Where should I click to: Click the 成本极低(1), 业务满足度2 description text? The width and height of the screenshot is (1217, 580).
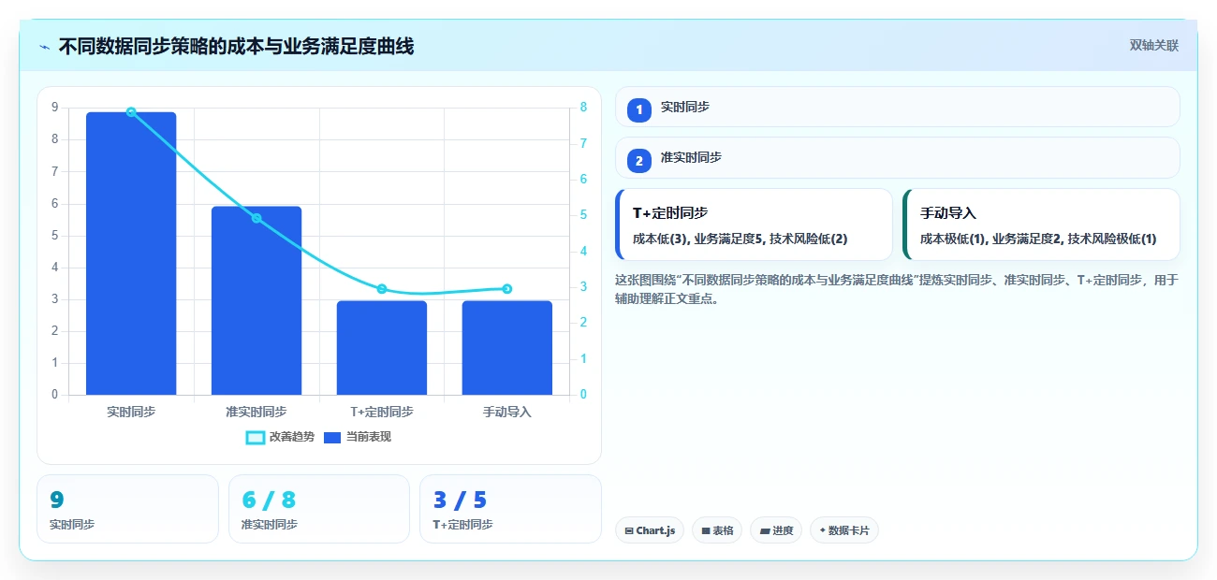[x=1038, y=239]
